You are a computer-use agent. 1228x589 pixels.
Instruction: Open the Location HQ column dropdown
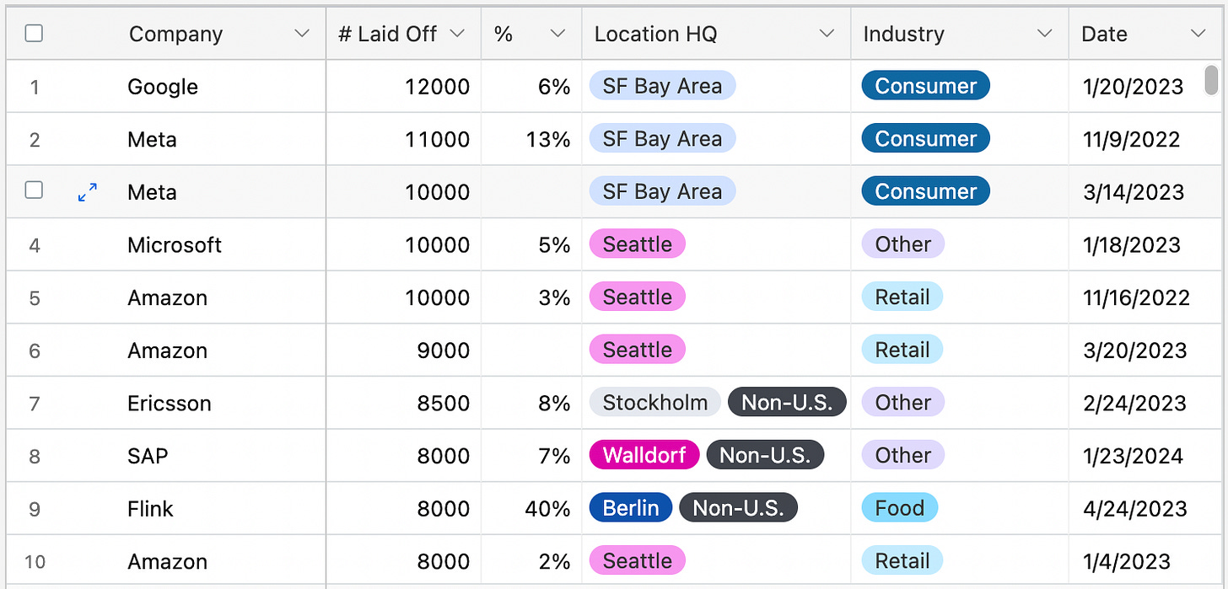[827, 34]
